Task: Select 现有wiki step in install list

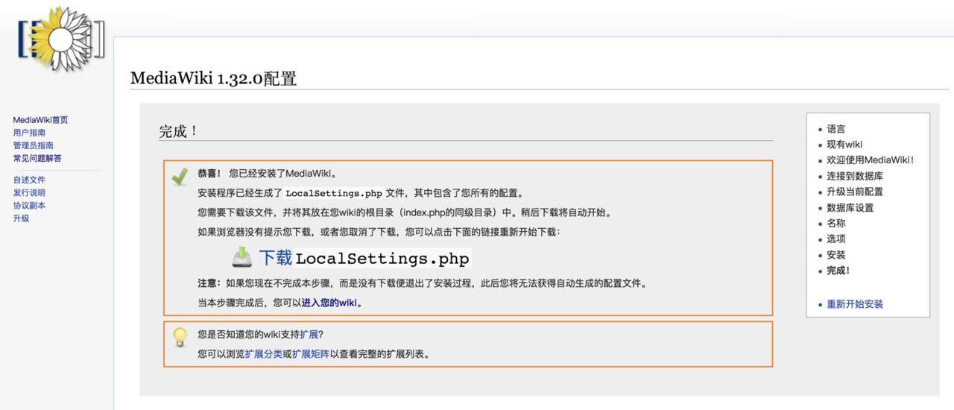Action: [844, 145]
